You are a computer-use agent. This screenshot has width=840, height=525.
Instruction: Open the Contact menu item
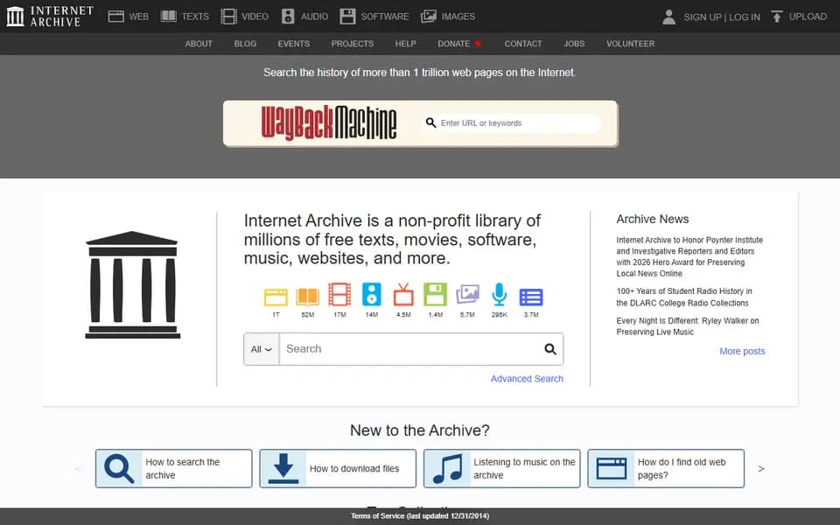coord(523,44)
